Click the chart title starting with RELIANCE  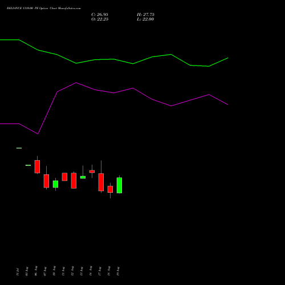coord(44,9)
